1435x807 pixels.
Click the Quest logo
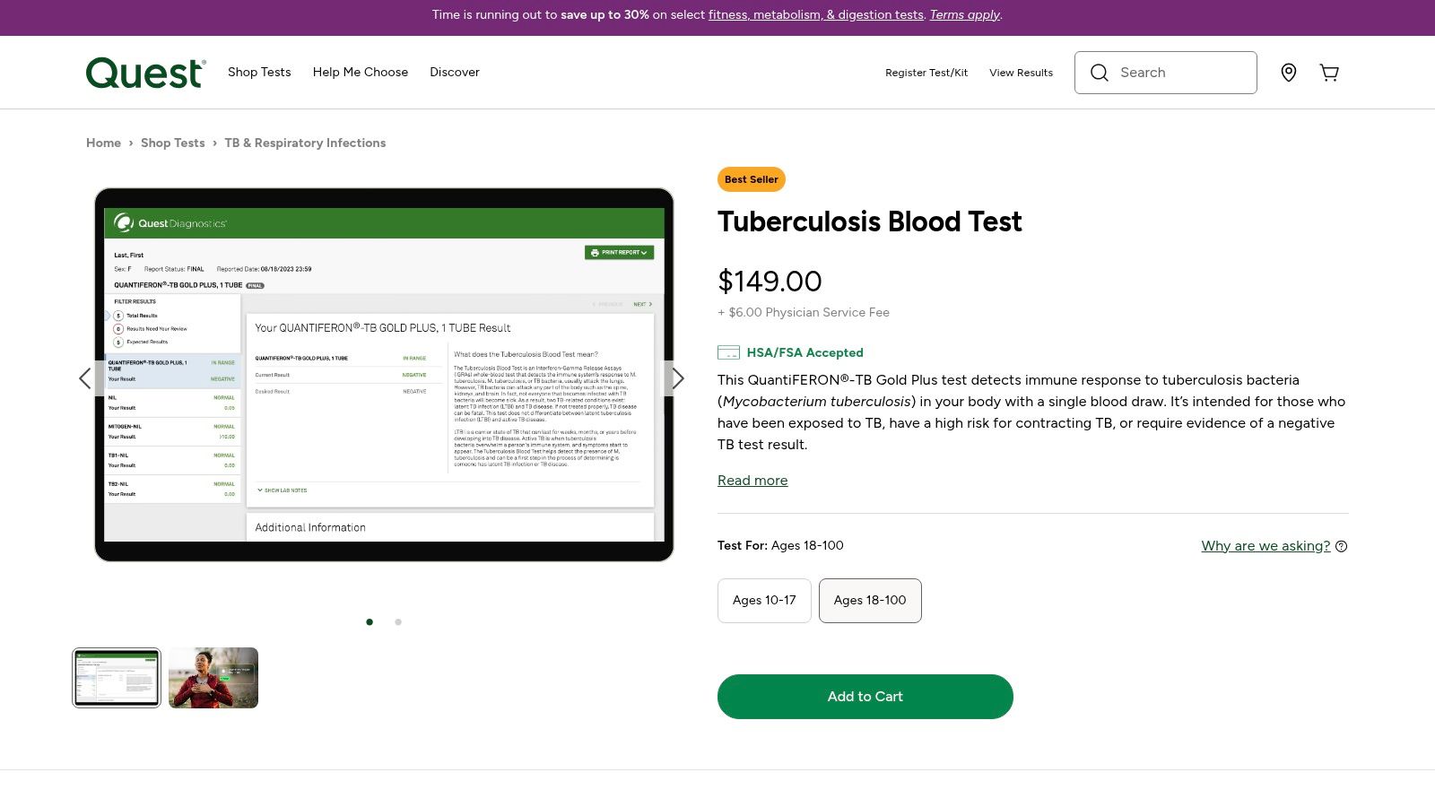tap(144, 73)
